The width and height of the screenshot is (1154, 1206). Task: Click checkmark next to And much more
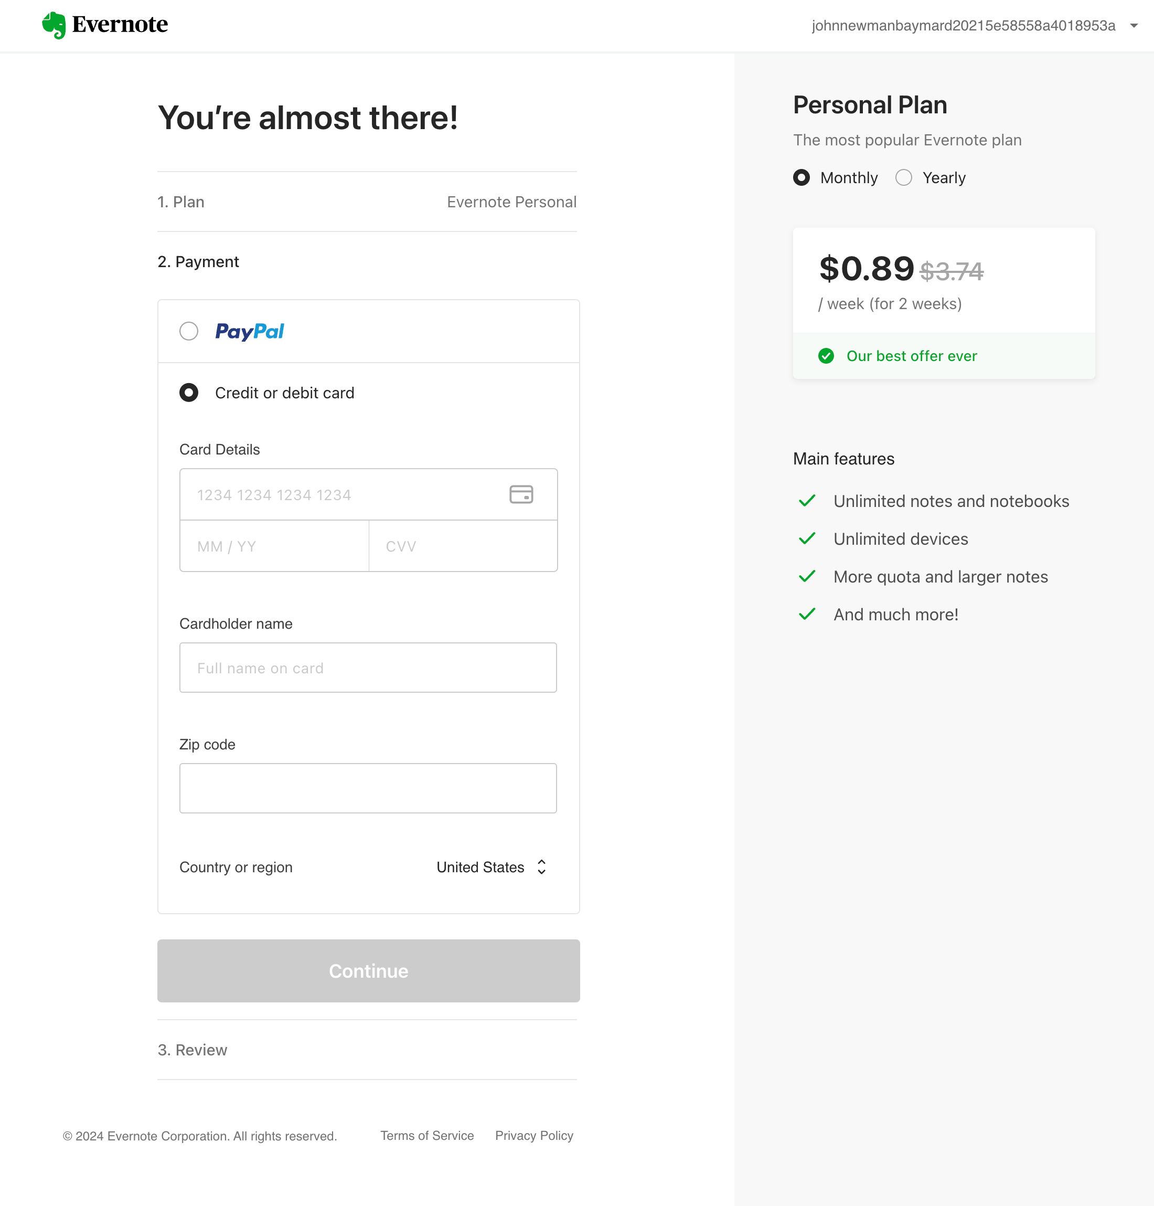807,614
